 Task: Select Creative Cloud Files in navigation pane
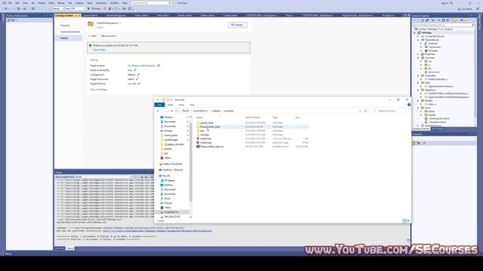(173, 164)
